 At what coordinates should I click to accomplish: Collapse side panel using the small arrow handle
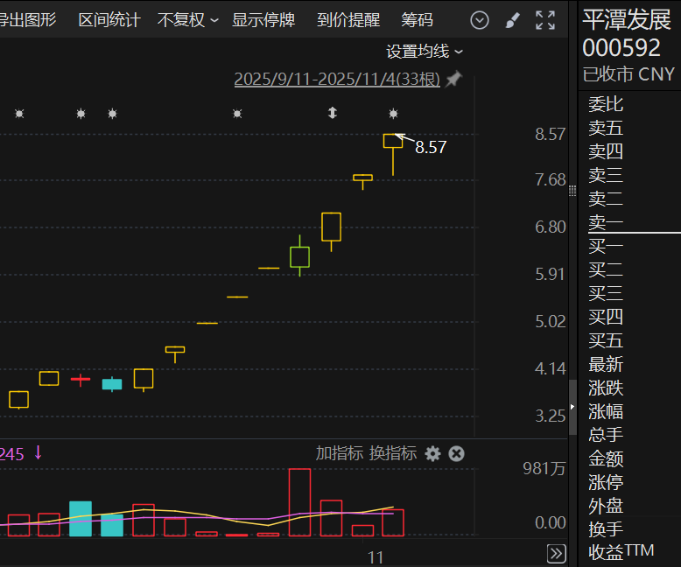click(572, 408)
